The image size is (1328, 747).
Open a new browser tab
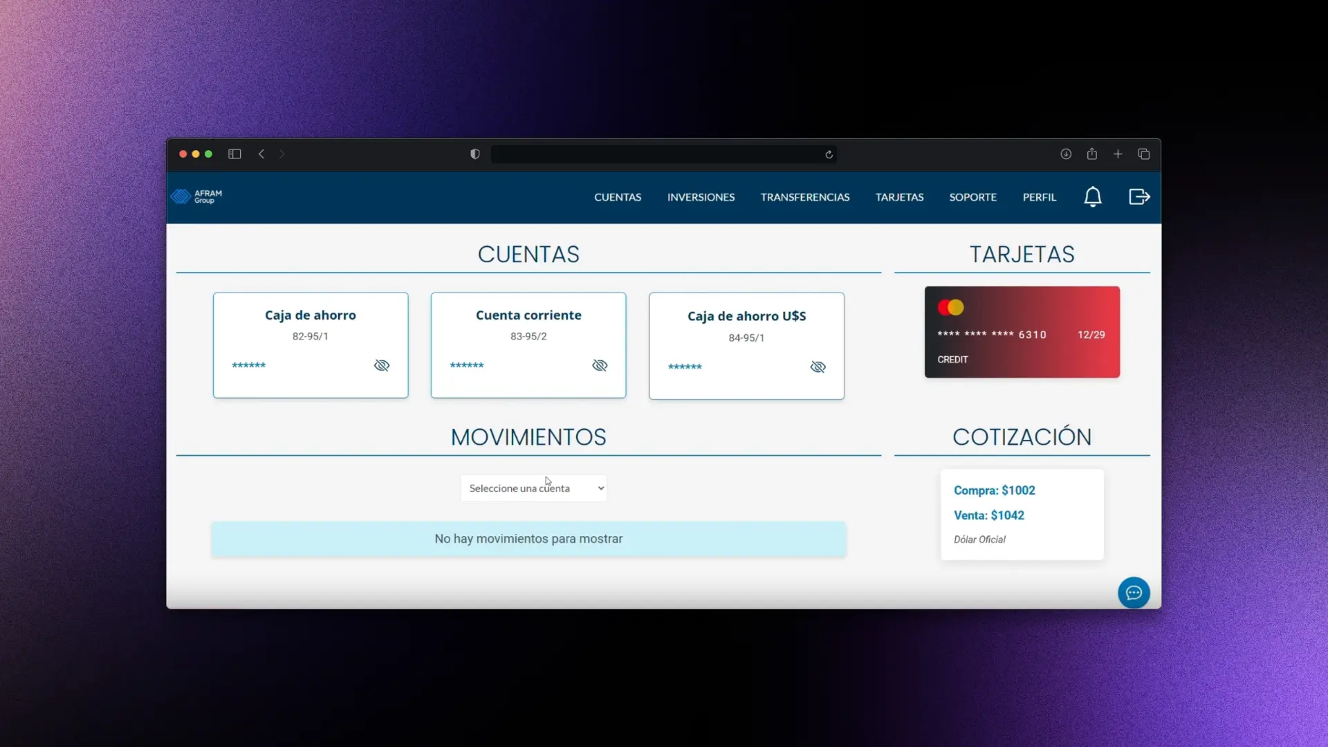tap(1118, 154)
